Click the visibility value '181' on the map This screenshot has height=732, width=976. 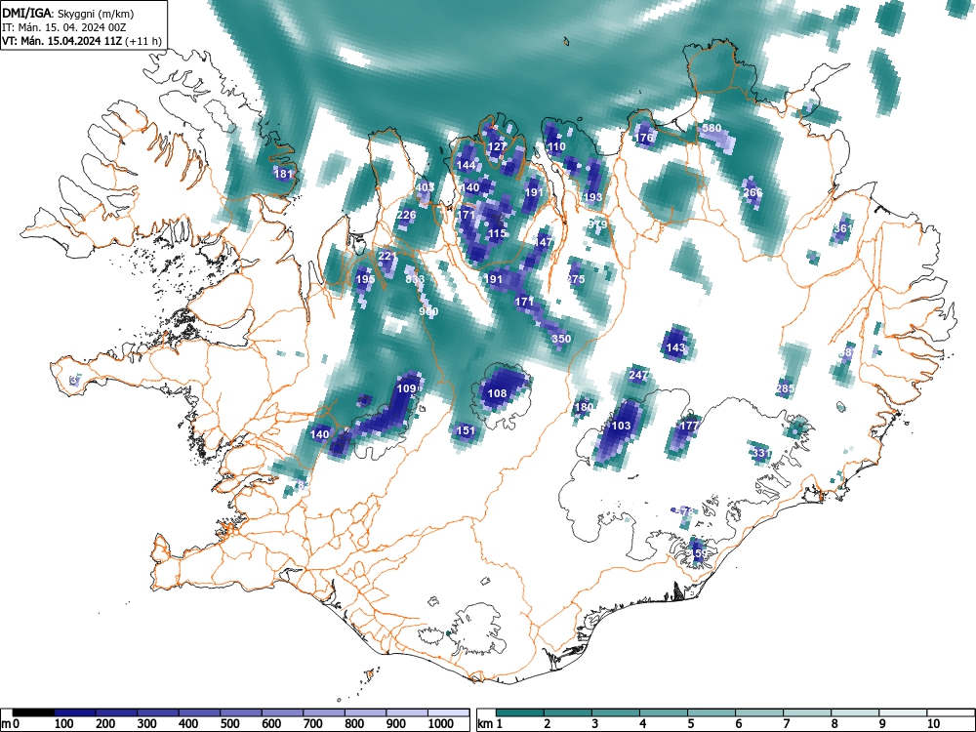pos(283,174)
